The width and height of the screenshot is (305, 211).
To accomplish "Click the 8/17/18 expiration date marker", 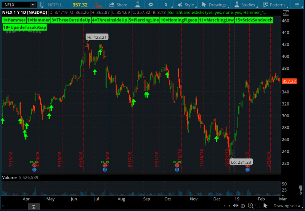I will pyautogui.click(x=130, y=159).
